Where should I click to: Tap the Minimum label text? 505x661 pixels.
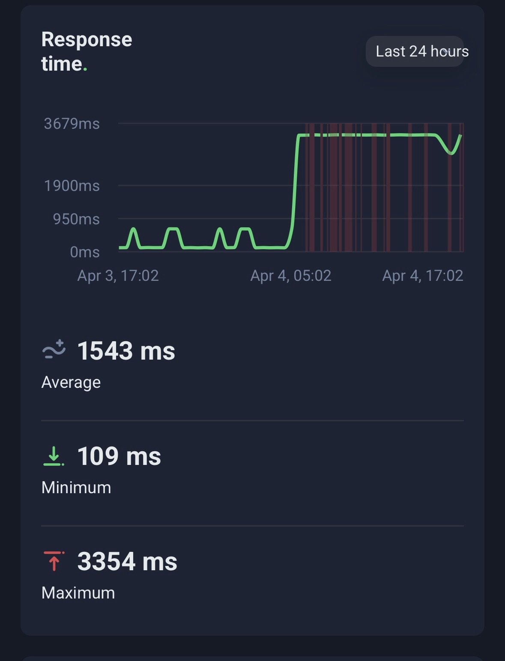(x=76, y=488)
